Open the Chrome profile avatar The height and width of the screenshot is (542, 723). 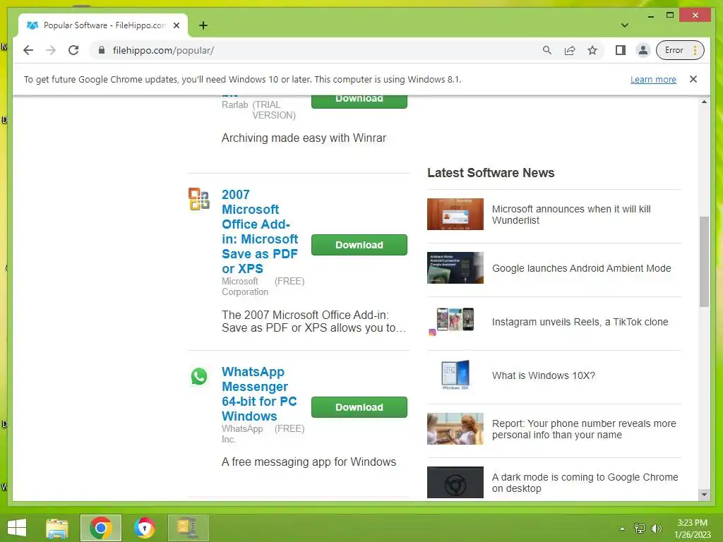643,50
